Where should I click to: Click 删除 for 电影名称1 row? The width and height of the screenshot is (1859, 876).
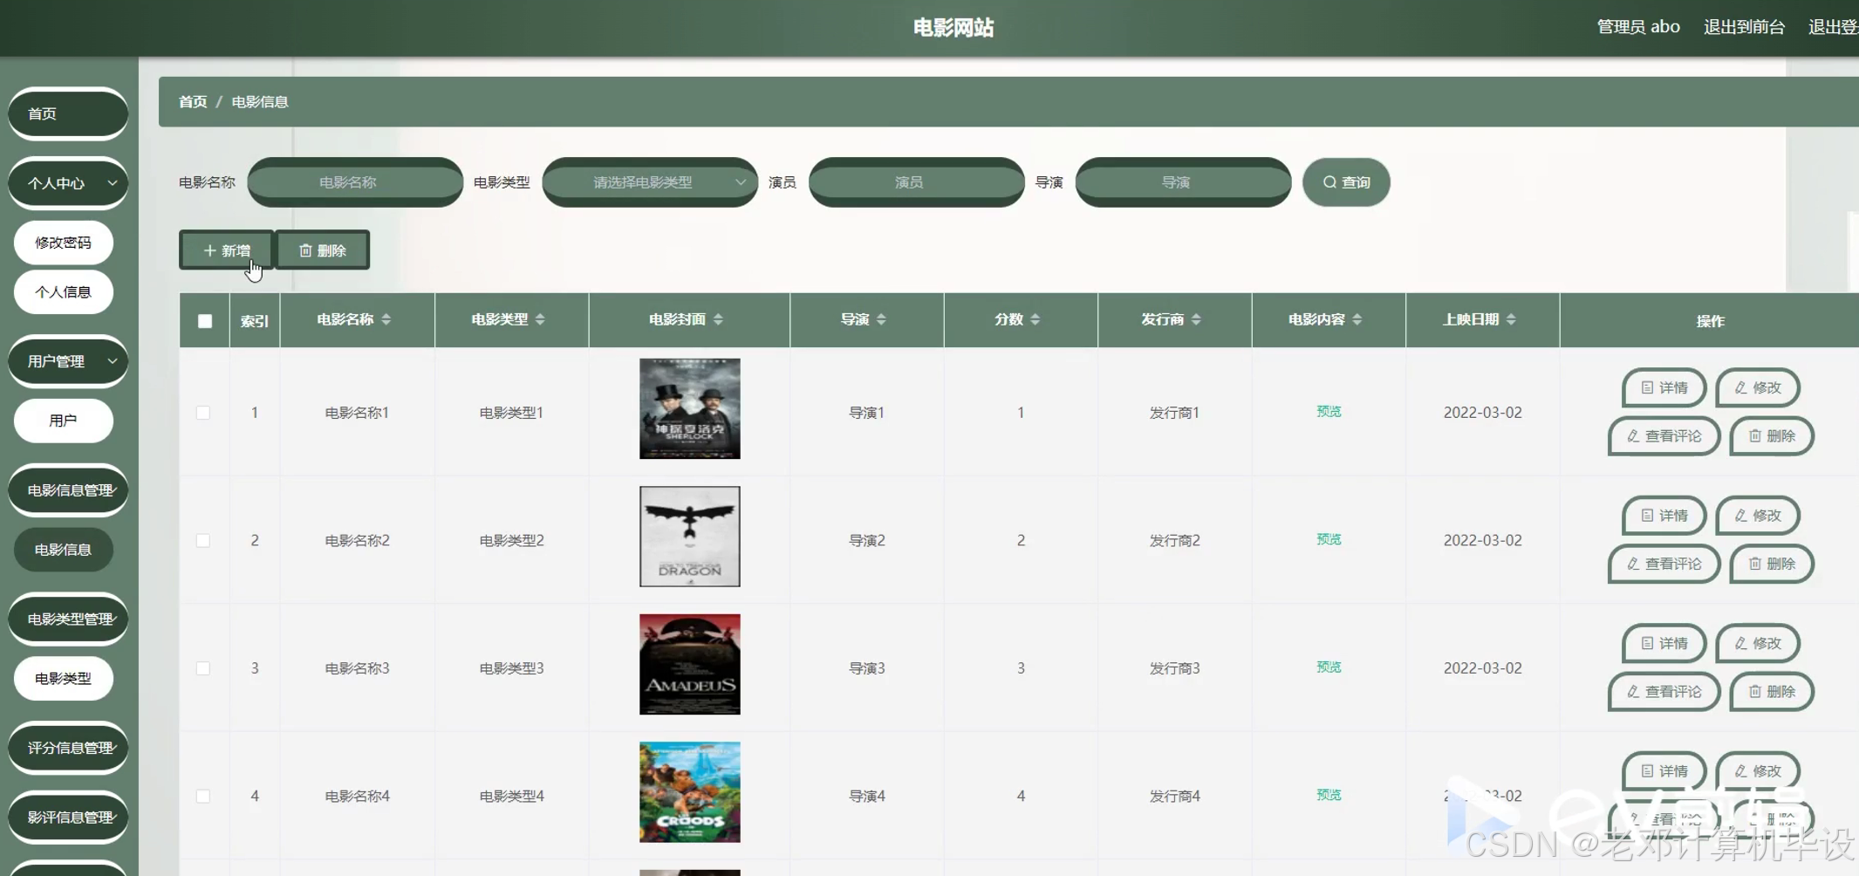pyautogui.click(x=1772, y=436)
